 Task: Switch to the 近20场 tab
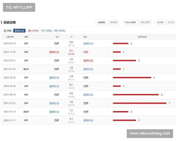[171, 22]
